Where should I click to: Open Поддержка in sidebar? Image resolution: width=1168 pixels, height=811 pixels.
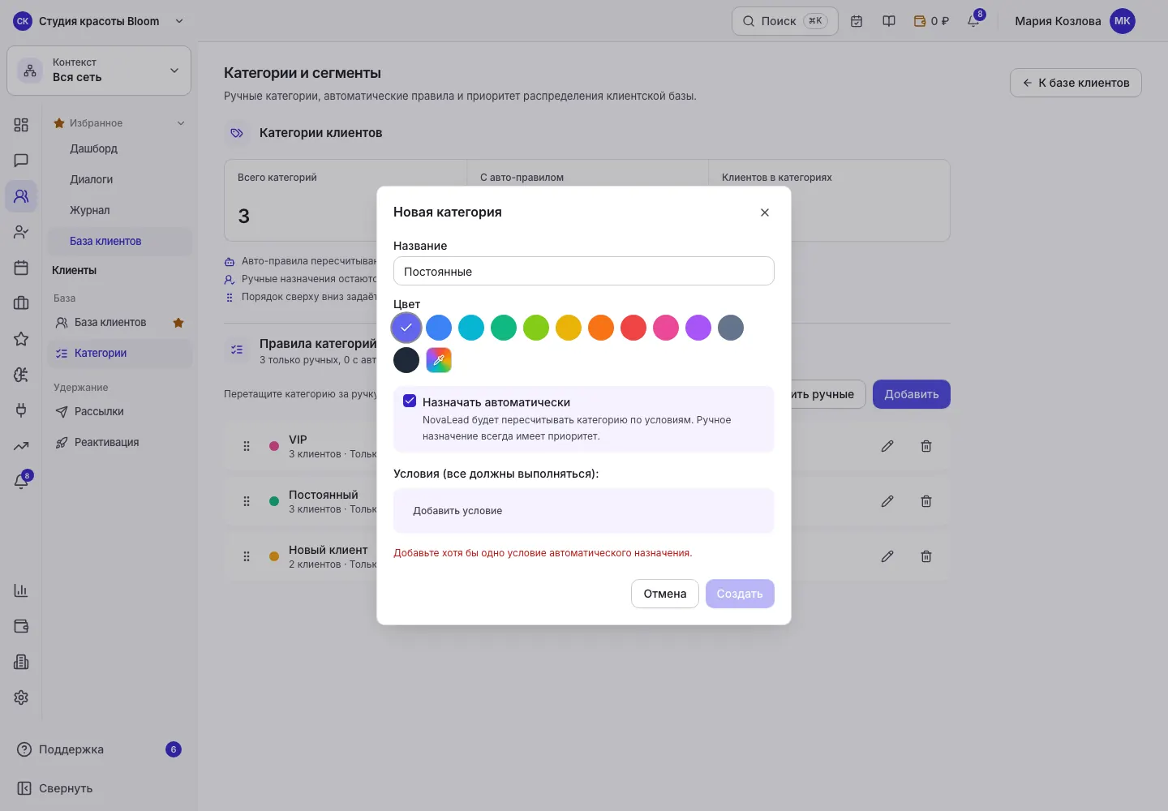click(99, 749)
